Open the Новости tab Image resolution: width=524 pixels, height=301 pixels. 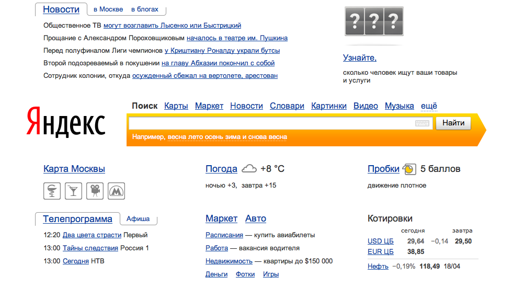pos(61,9)
